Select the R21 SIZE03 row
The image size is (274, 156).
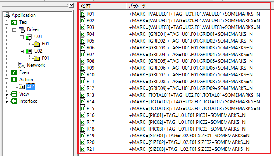point(174,149)
